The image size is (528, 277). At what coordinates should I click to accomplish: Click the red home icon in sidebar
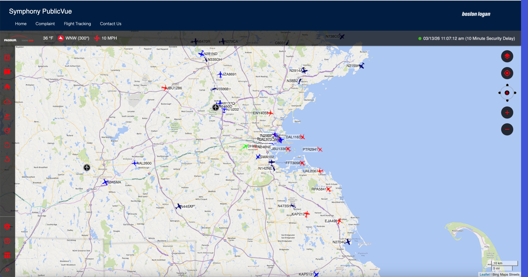pyautogui.click(x=7, y=87)
